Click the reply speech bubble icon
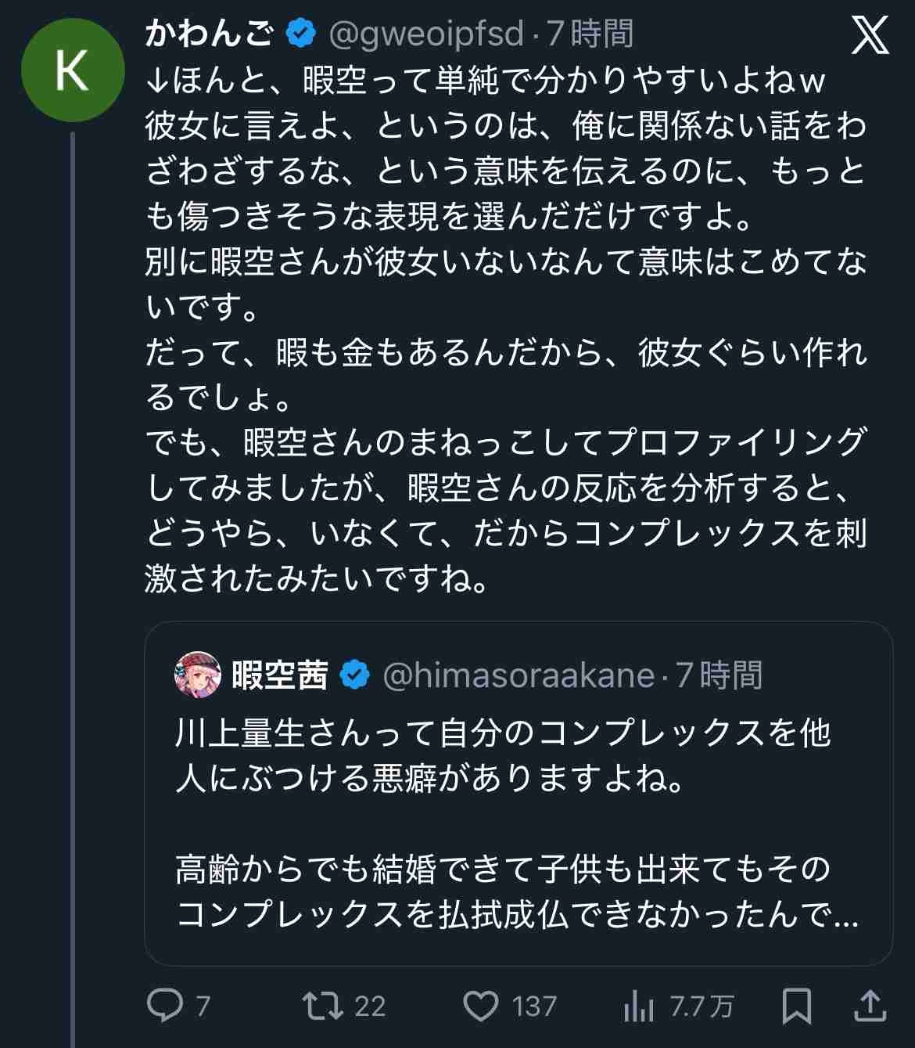This screenshot has width=915, height=1048. (164, 1006)
